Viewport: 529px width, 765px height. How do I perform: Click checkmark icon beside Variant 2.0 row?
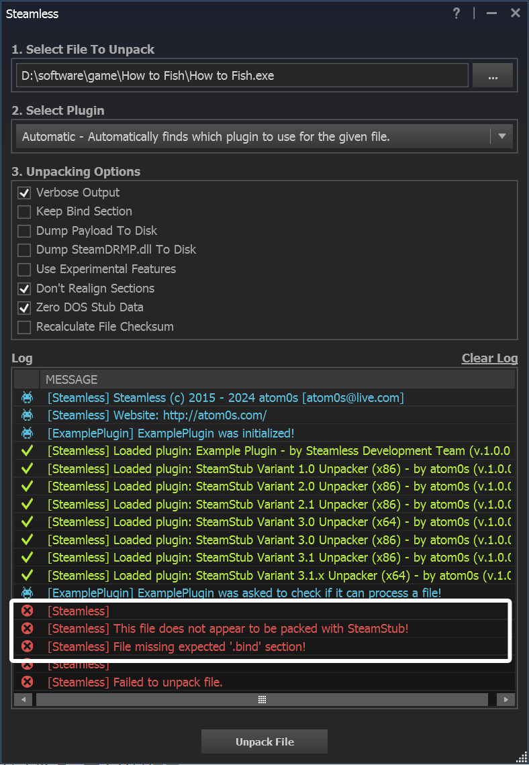28,487
